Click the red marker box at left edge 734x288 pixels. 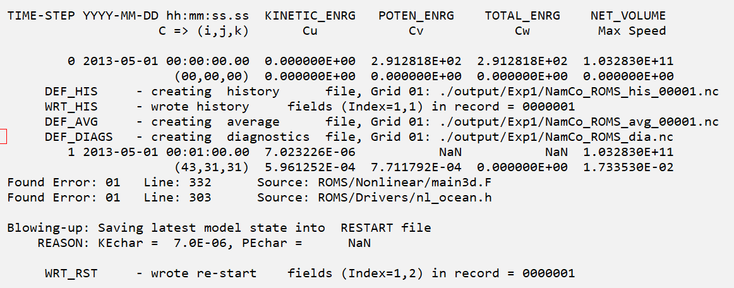pos(3,136)
